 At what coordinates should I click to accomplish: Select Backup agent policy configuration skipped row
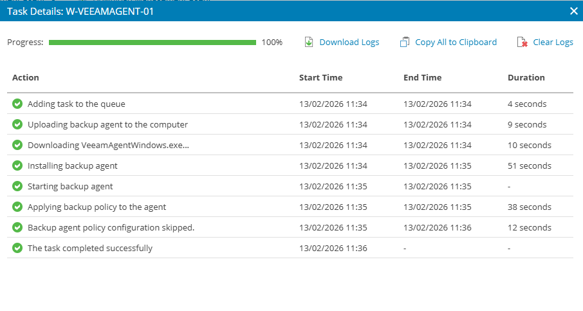pyautogui.click(x=111, y=227)
